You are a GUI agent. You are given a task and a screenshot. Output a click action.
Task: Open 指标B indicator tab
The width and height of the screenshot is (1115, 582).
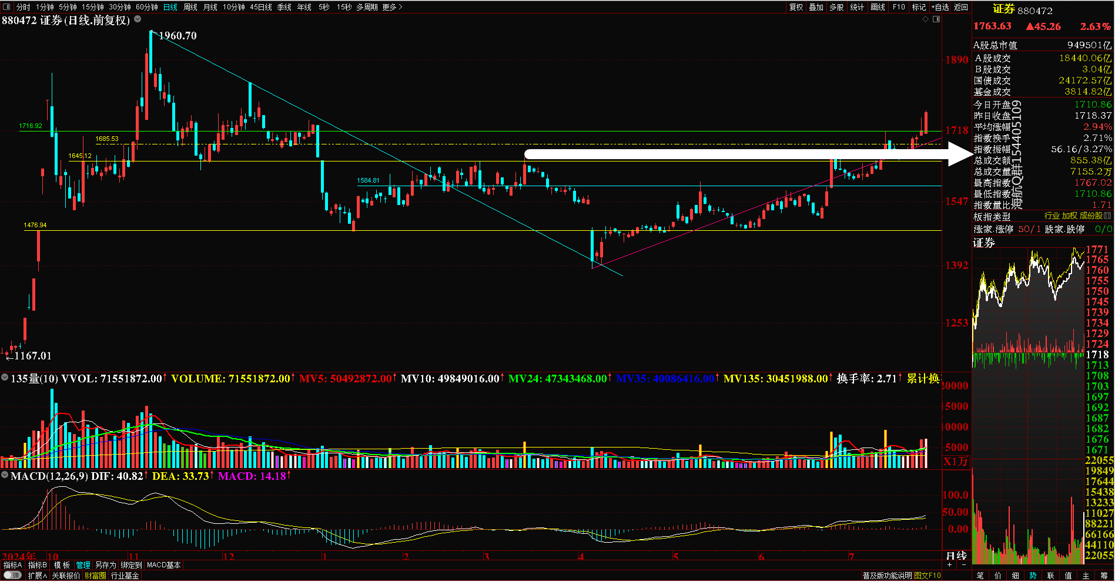point(37,565)
